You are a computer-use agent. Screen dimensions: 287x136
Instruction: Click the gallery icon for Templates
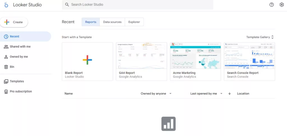pyautogui.click(x=6, y=81)
